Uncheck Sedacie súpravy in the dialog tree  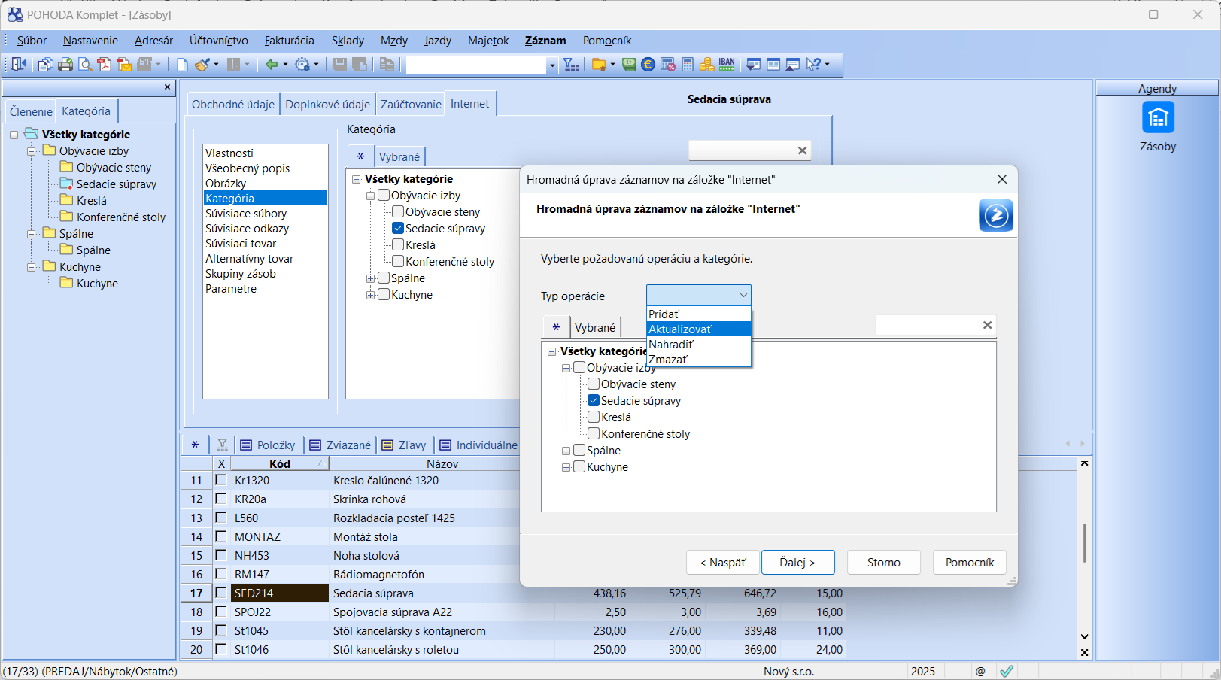click(x=594, y=400)
